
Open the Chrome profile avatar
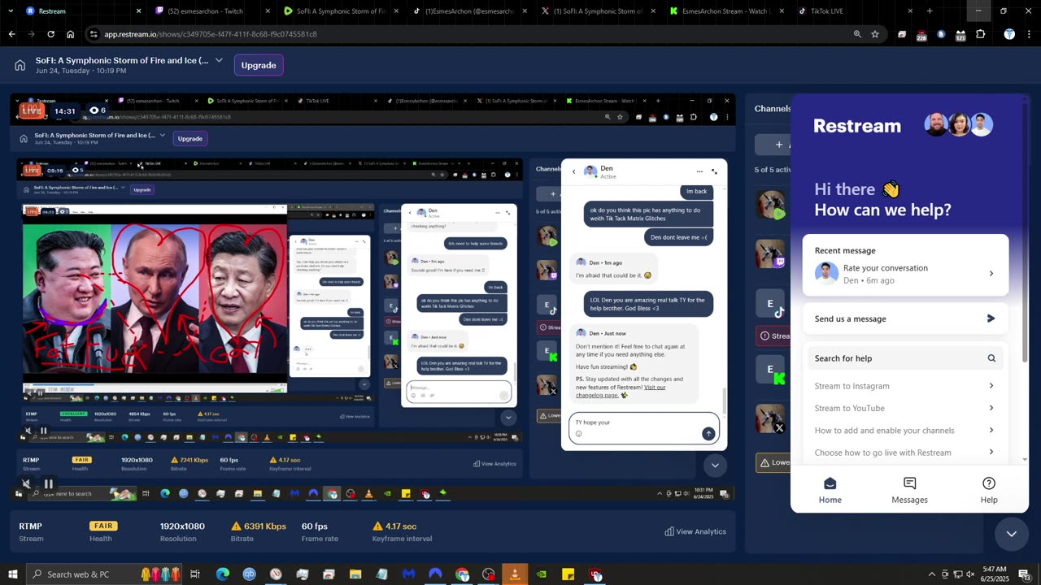(x=1009, y=34)
